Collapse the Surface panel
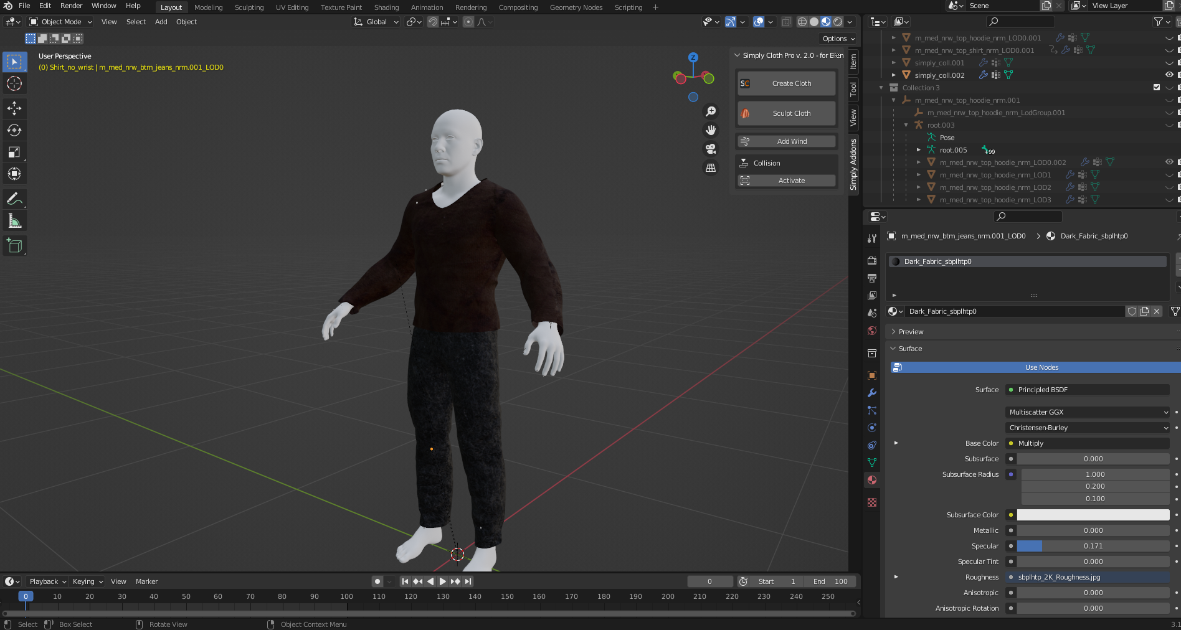1181x630 pixels. [910, 349]
